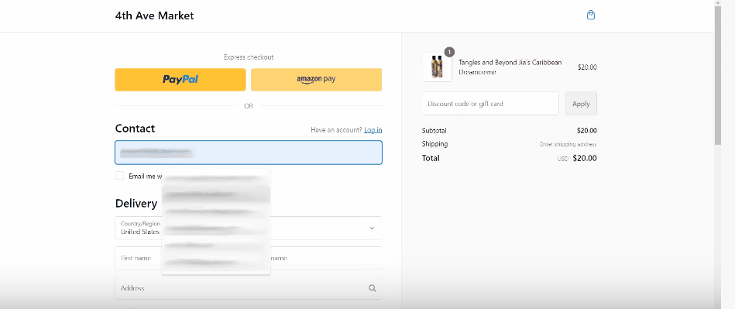
Task: Focus the Contact email input field
Action: pos(249,153)
